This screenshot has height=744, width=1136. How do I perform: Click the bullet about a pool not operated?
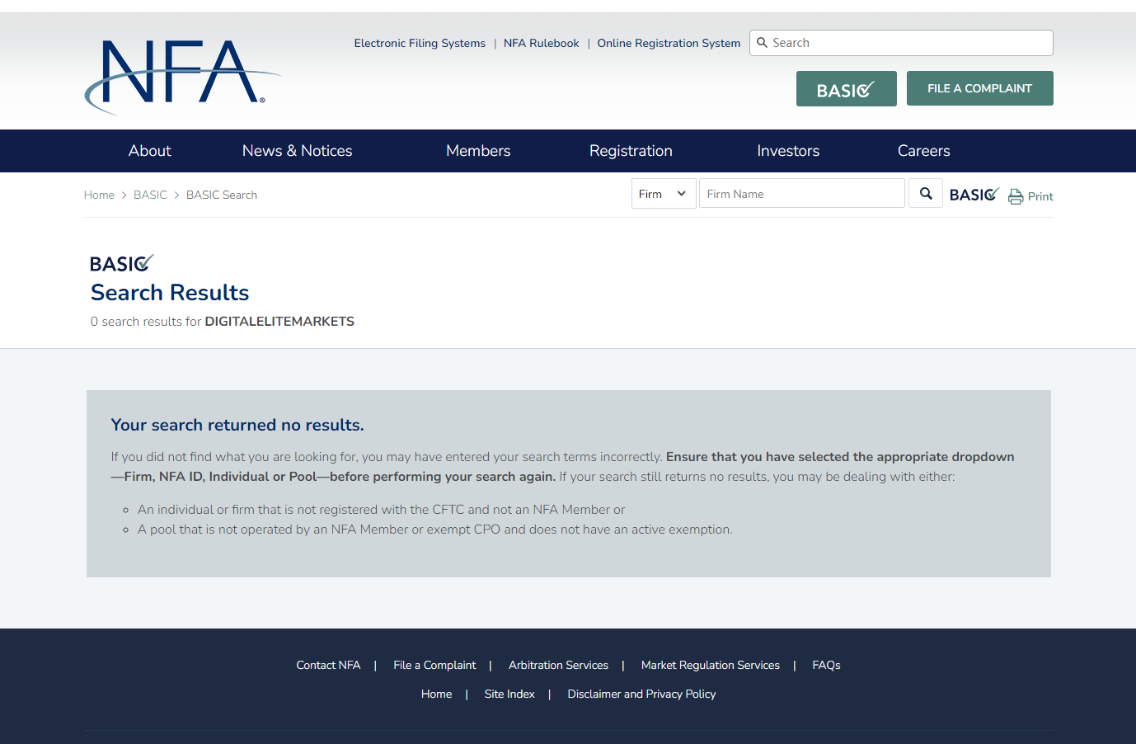(434, 530)
